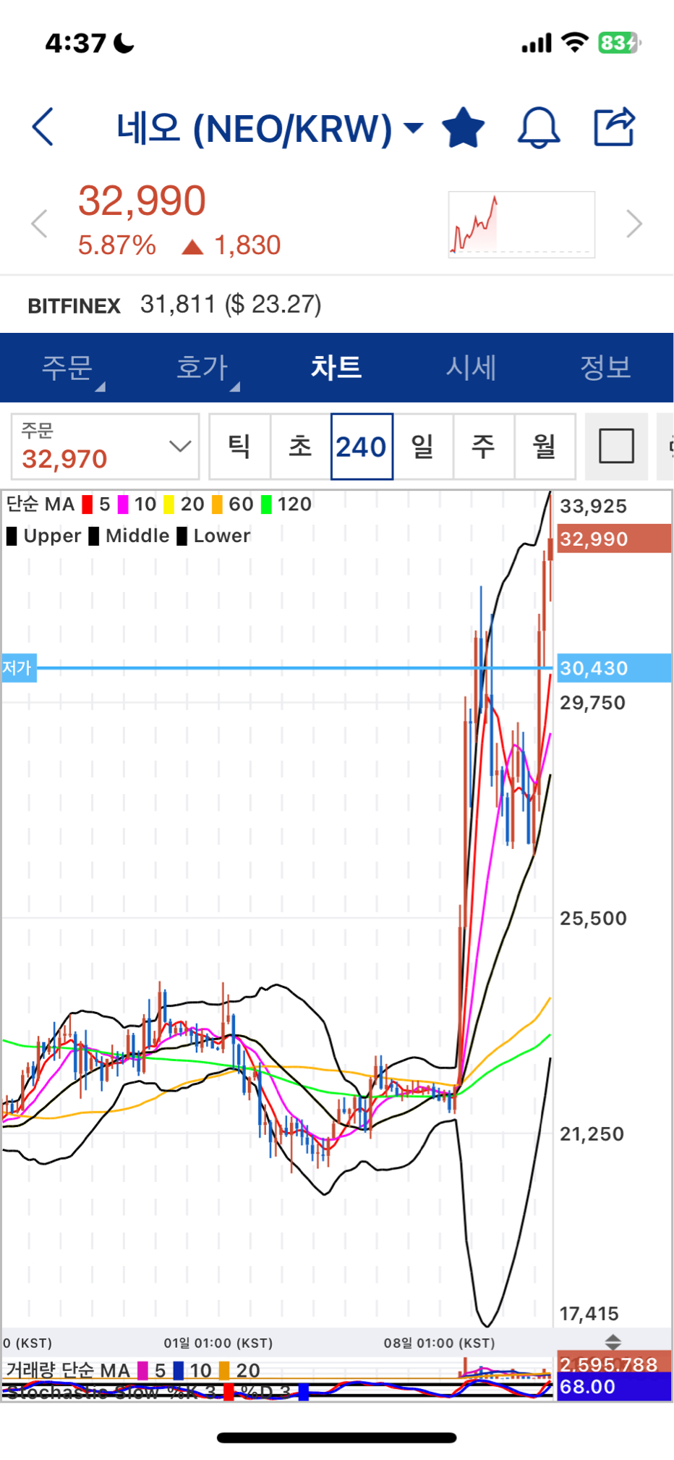
Task: Tap the share icon
Action: coord(614,127)
